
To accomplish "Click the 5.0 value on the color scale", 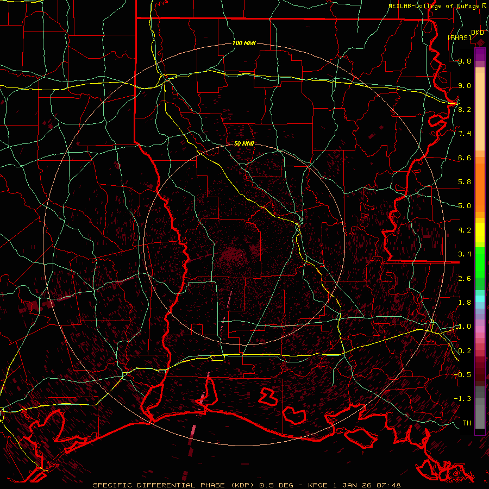I will pyautogui.click(x=465, y=206).
